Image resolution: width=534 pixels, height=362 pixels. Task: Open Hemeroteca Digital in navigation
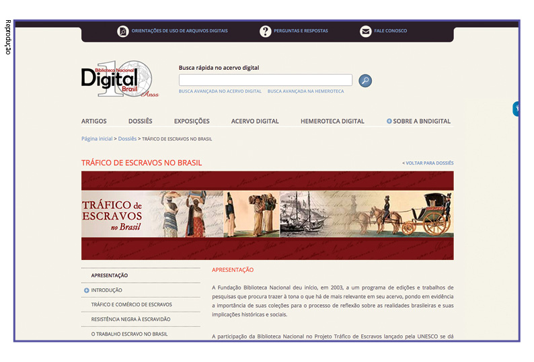[x=332, y=122]
